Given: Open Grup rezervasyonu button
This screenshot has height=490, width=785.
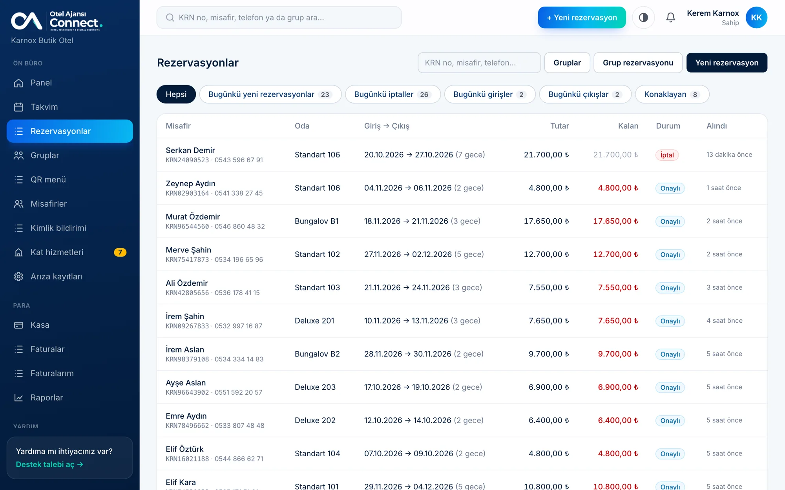Looking at the screenshot, I should [x=638, y=63].
